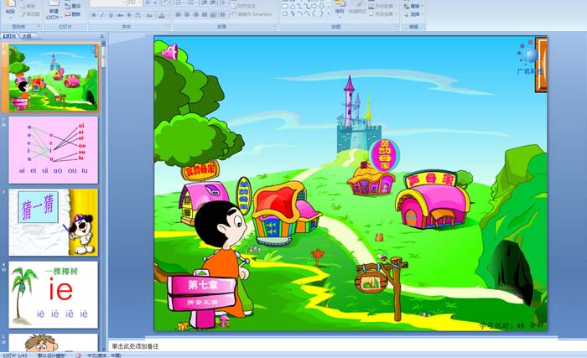The width and height of the screenshot is (587, 358).
Task: Open the clipboard dialog launcher
Action: [x=39, y=26]
